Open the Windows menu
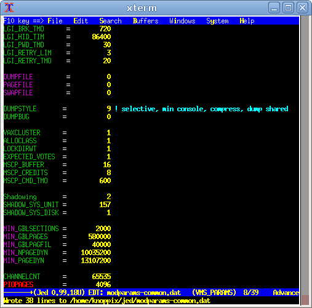312x308 pixels. [182, 21]
